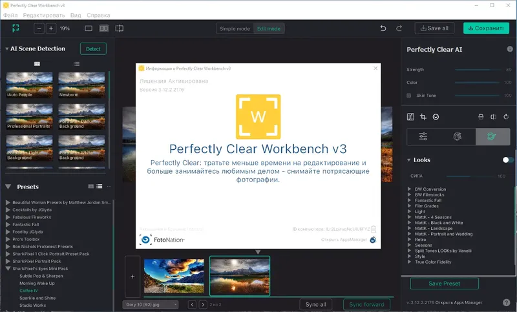
Task: Switch scene detection to grid view
Action: (x=37, y=64)
